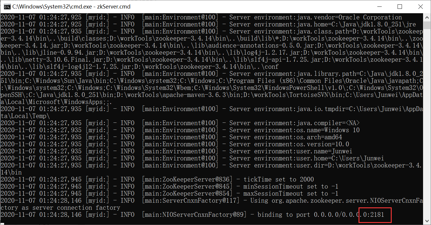Click '14\bin' continuation line

(x=11, y=172)
